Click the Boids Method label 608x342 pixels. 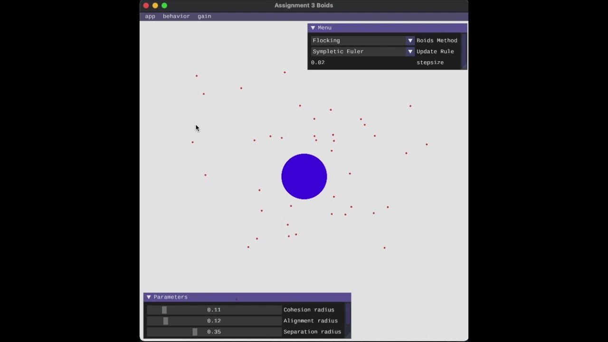437,40
